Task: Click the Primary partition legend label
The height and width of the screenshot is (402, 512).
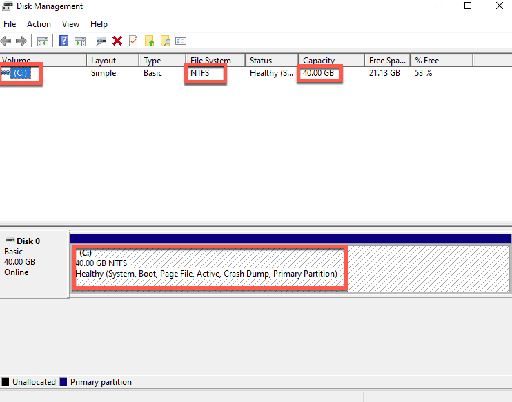Action: click(x=101, y=382)
